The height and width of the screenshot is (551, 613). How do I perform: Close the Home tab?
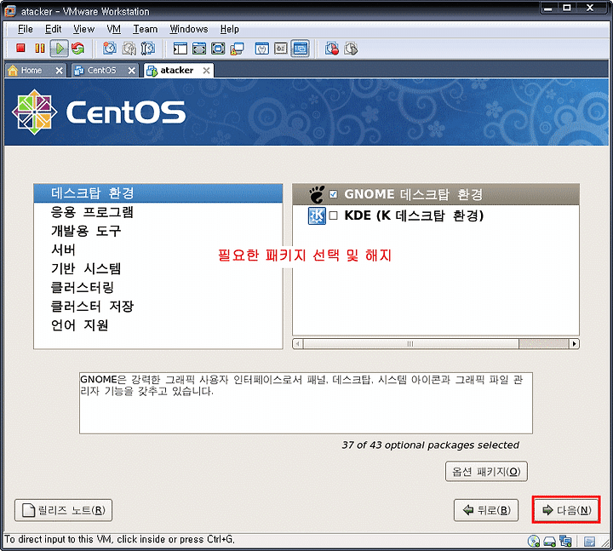pos(59,71)
